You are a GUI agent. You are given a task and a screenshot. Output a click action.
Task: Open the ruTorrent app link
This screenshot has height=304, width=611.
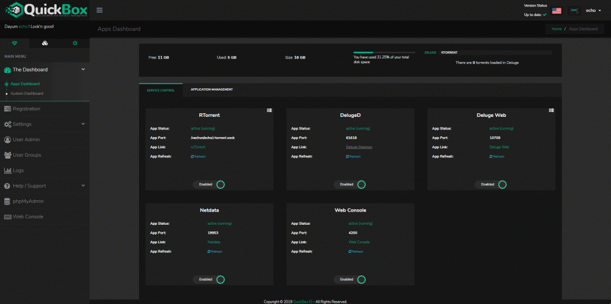(x=198, y=147)
